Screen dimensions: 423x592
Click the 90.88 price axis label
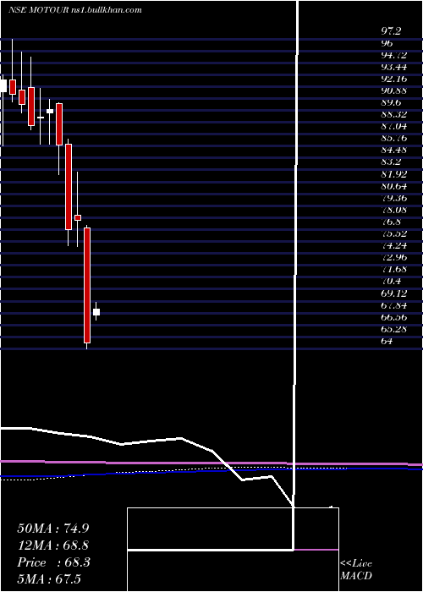[x=393, y=90]
